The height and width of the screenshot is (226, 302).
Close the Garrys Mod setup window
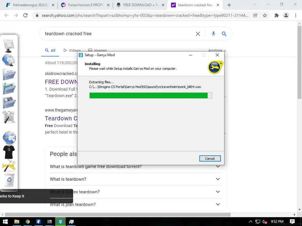click(217, 55)
